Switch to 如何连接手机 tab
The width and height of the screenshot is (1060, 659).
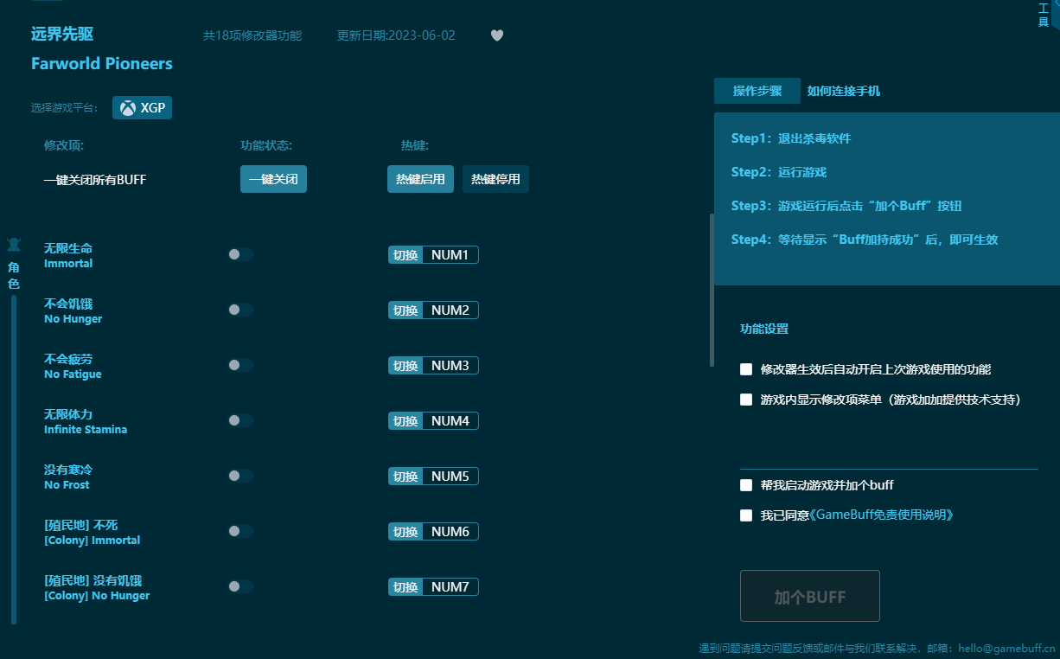tap(844, 91)
